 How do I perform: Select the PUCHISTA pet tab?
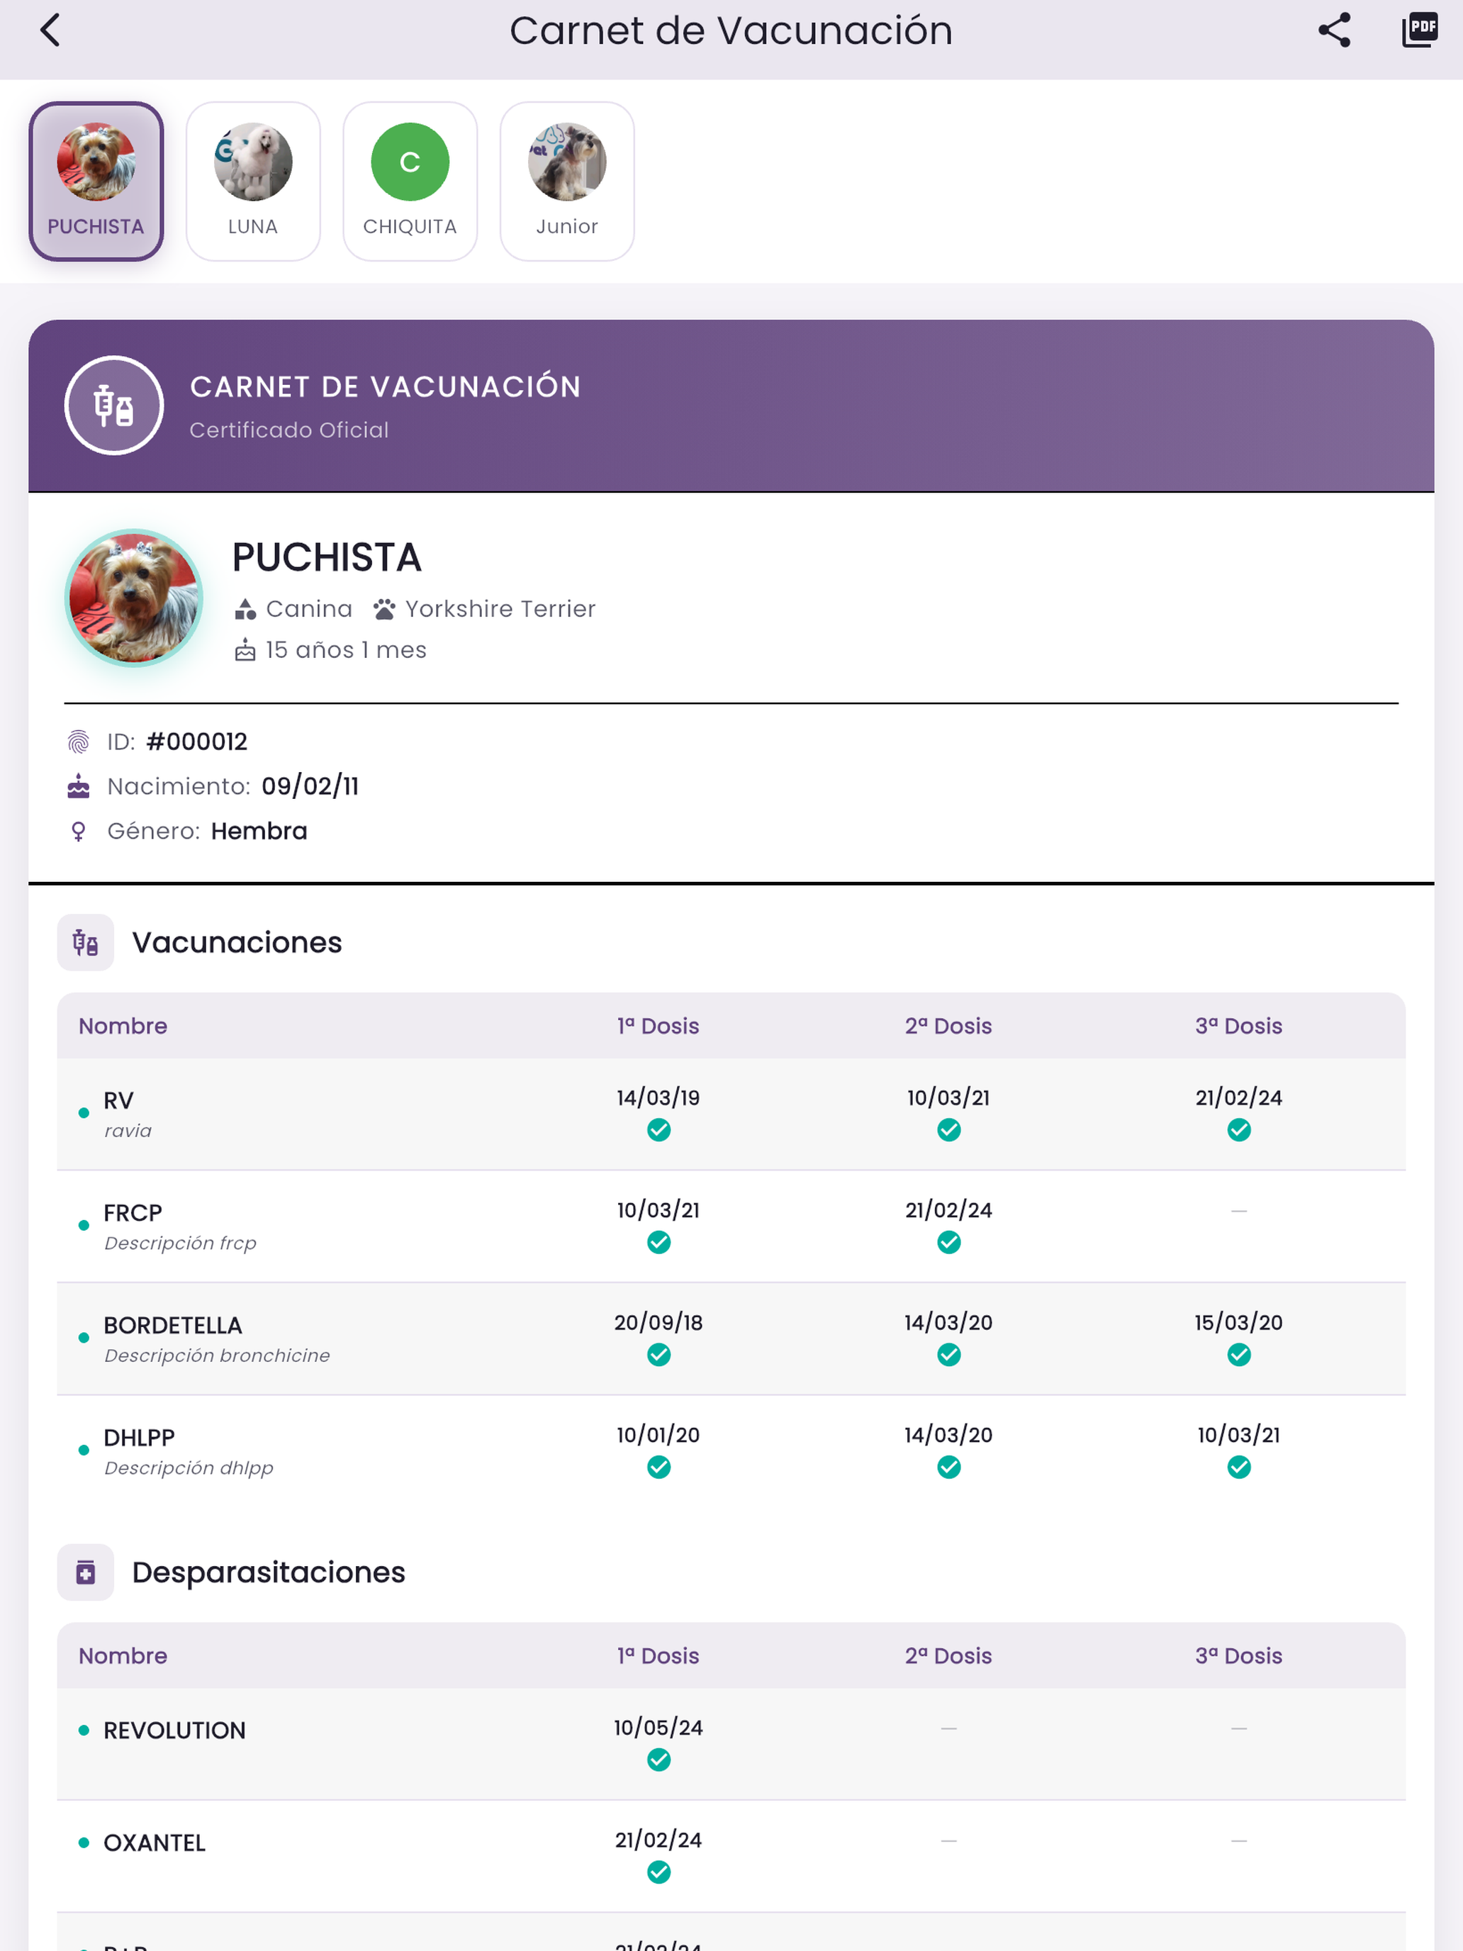pyautogui.click(x=96, y=181)
